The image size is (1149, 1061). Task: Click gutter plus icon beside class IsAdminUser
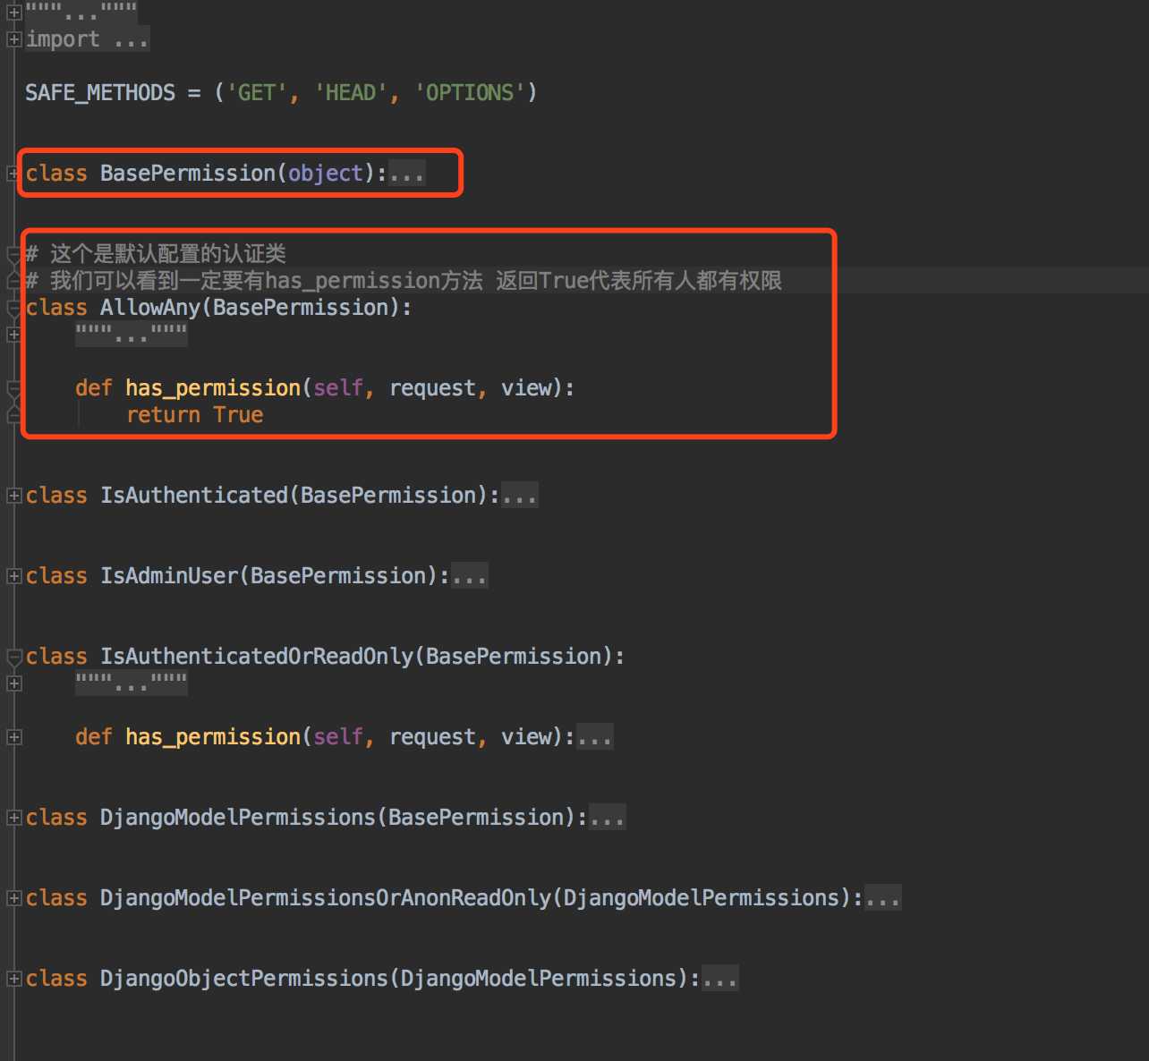13,576
